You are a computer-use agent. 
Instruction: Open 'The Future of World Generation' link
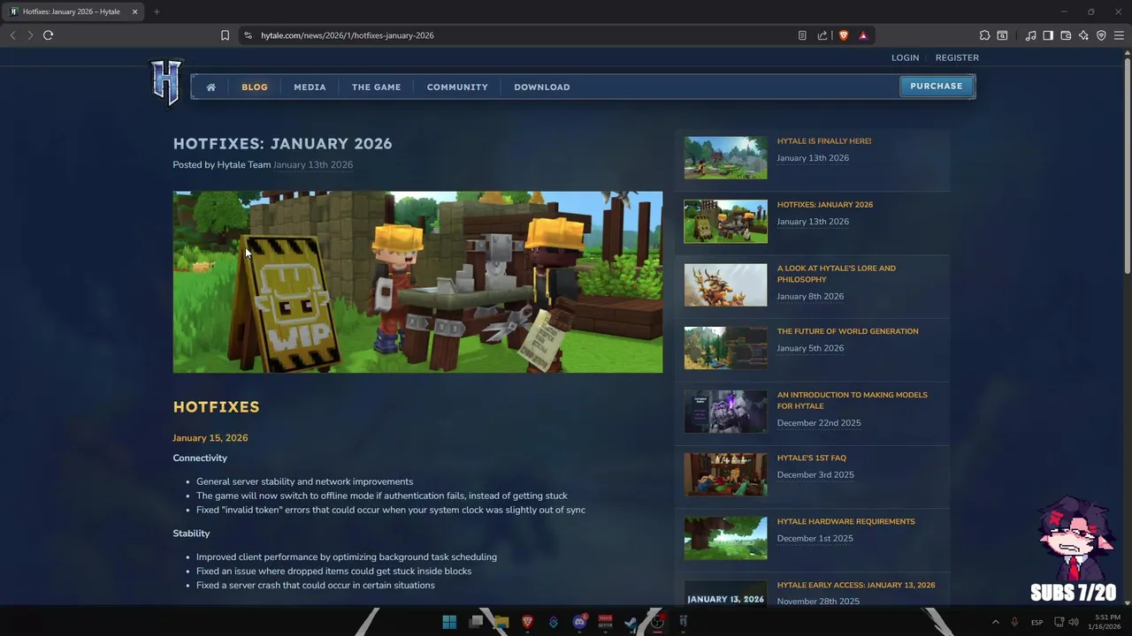(848, 331)
